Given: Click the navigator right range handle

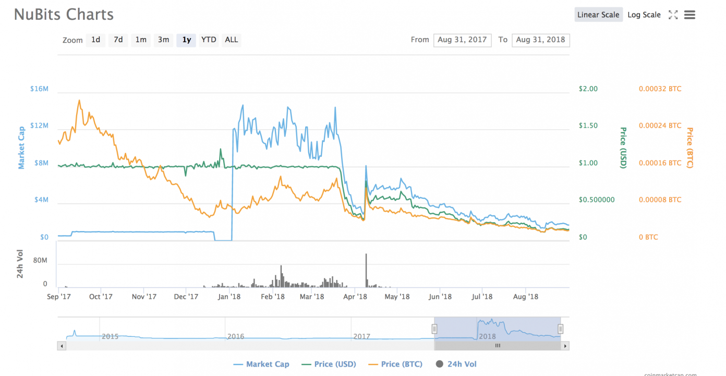Looking at the screenshot, I should (x=561, y=329).
